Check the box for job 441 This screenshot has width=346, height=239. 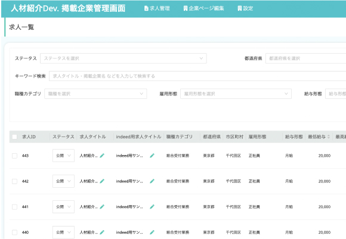tap(14, 207)
